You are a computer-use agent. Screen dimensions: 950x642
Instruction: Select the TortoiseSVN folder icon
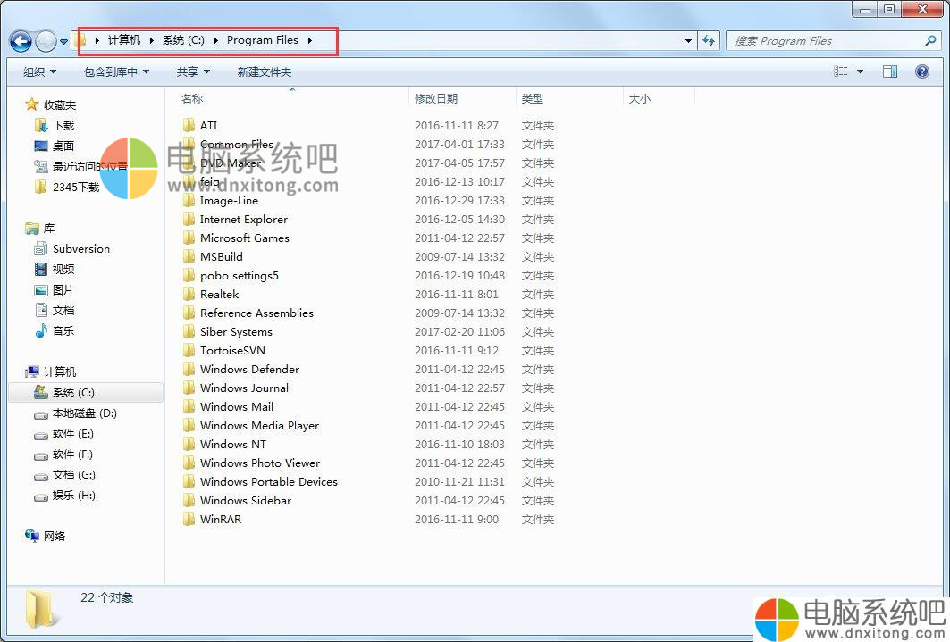click(x=189, y=350)
